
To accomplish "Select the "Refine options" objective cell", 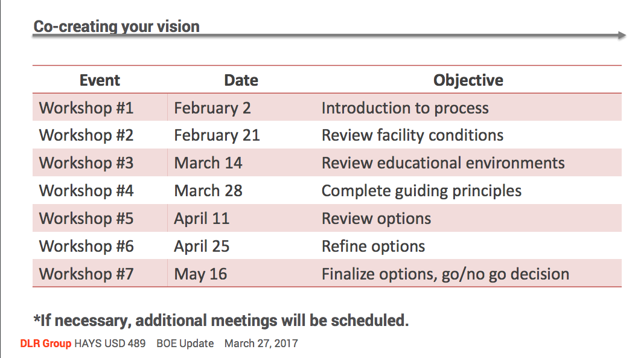I will click(373, 246).
